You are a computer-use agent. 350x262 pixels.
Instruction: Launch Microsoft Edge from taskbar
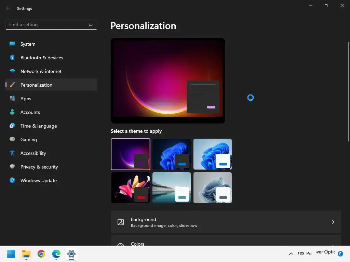click(56, 254)
